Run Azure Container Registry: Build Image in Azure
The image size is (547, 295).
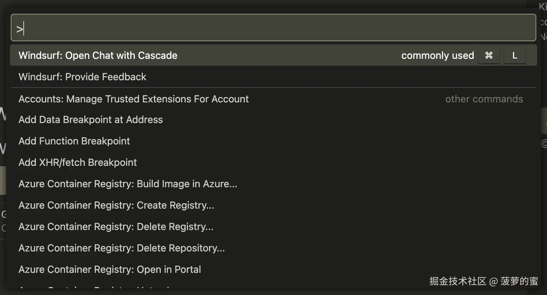pos(128,184)
